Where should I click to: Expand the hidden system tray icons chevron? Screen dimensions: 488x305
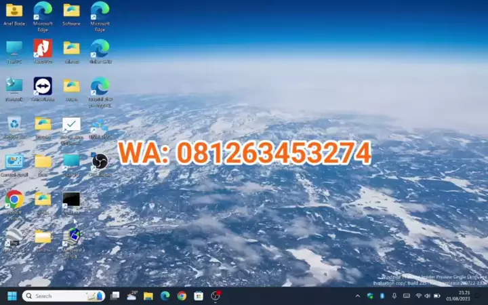pos(358,296)
